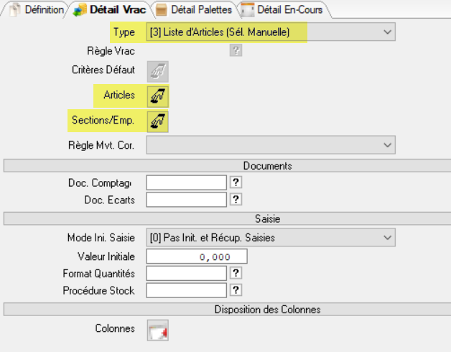451x352 pixels.
Task: Open the Mode Ini. Saisie dropdown
Action: [x=387, y=237]
